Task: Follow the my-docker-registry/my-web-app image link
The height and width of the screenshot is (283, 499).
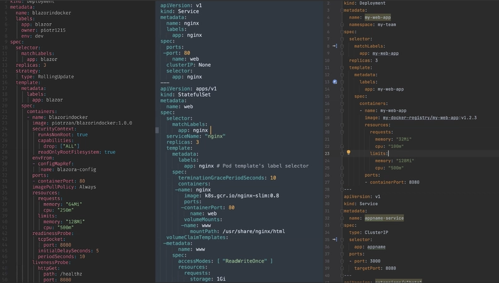Action: tap(420, 117)
